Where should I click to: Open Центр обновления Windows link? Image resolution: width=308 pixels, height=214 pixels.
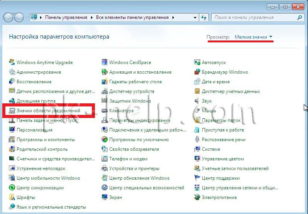tap(139, 178)
